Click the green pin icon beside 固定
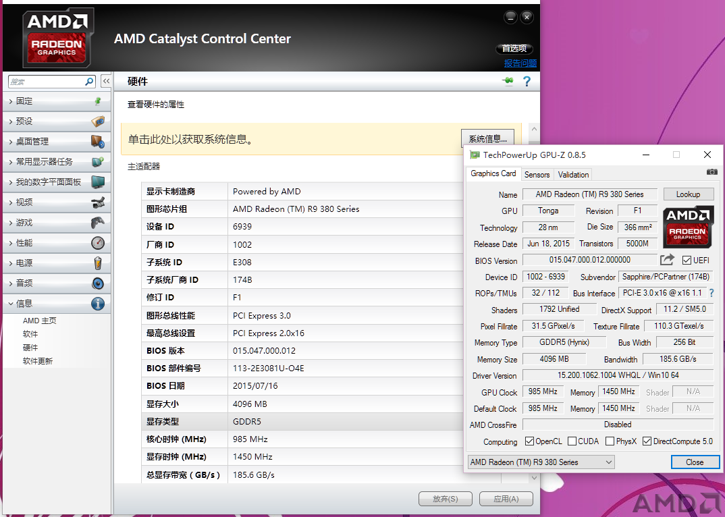Viewport: 725px width, 517px height. pyautogui.click(x=98, y=101)
